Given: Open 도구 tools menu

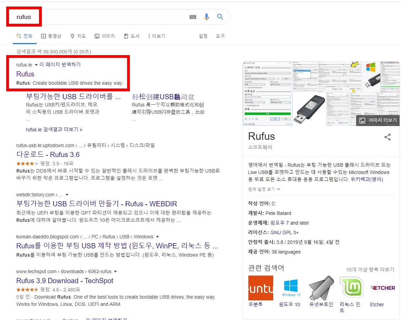Looking at the screenshot, I should pyautogui.click(x=220, y=36).
